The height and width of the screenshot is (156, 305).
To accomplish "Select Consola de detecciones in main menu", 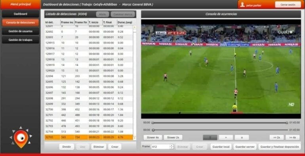I will click(21, 23).
